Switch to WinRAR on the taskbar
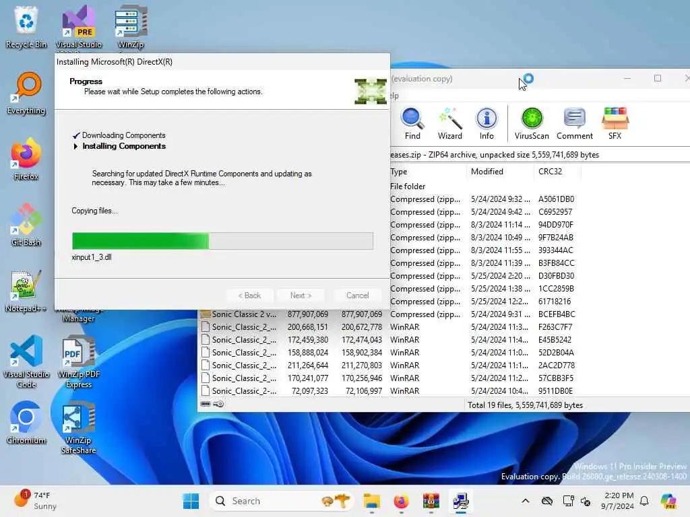This screenshot has width=690, height=517. (431, 501)
